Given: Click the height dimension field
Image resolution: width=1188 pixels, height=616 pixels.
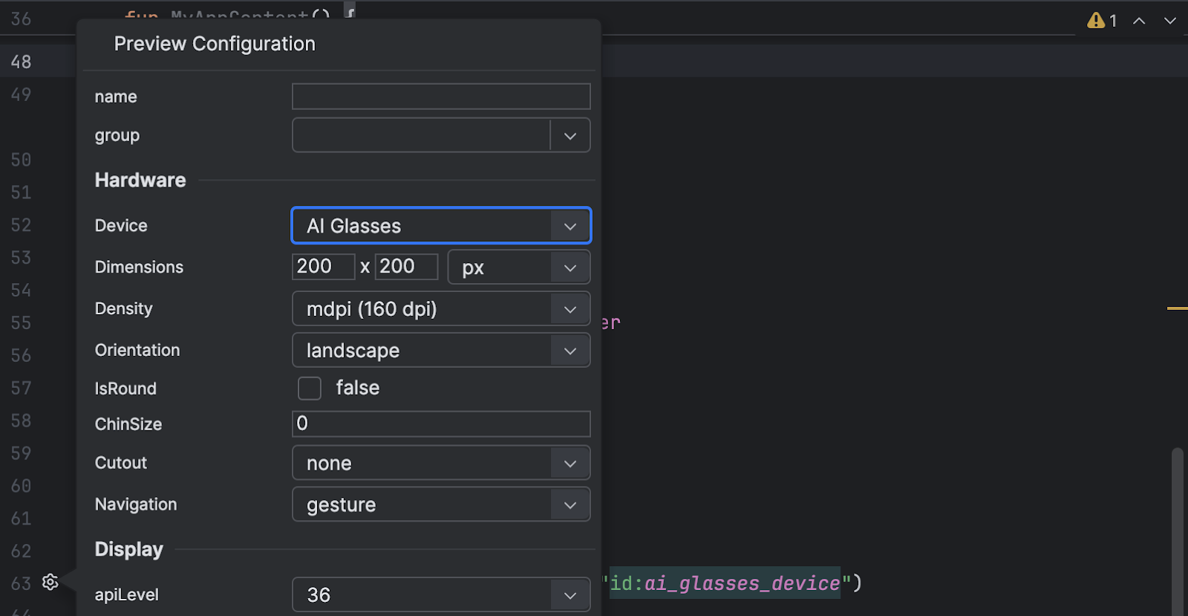Looking at the screenshot, I should pos(406,267).
